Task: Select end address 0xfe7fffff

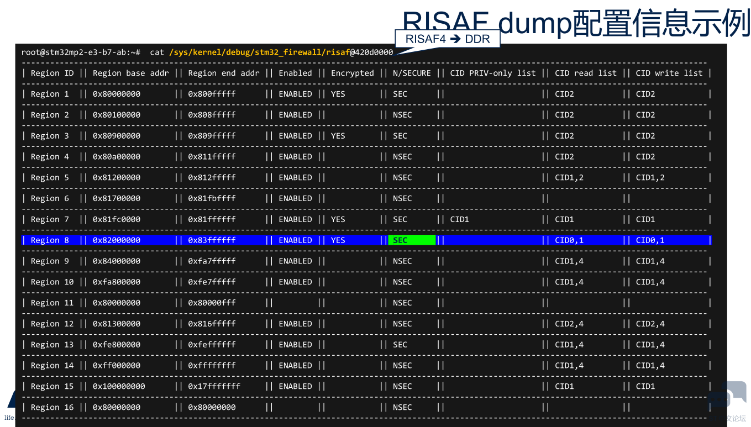Action: click(212, 282)
